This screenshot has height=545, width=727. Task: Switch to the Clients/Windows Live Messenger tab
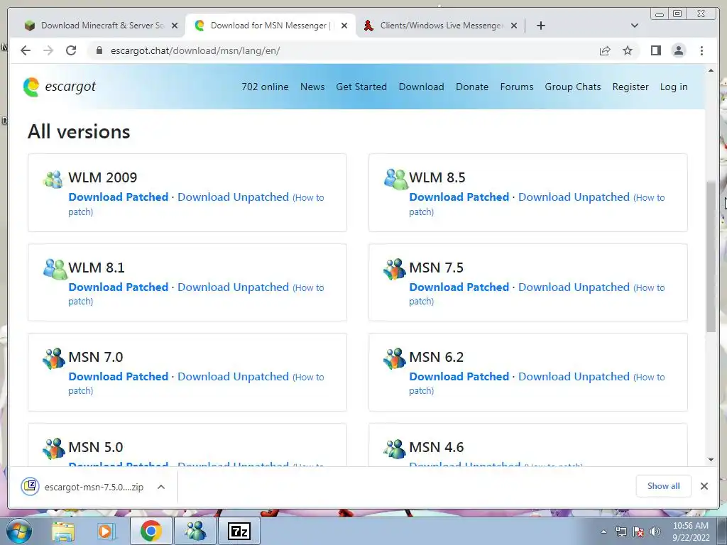(x=440, y=26)
